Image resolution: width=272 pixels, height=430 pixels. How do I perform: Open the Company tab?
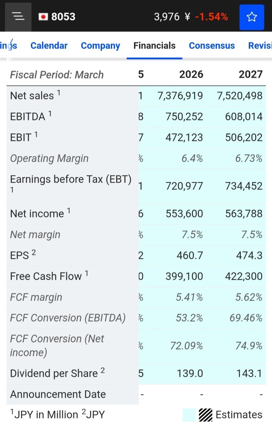tap(100, 46)
